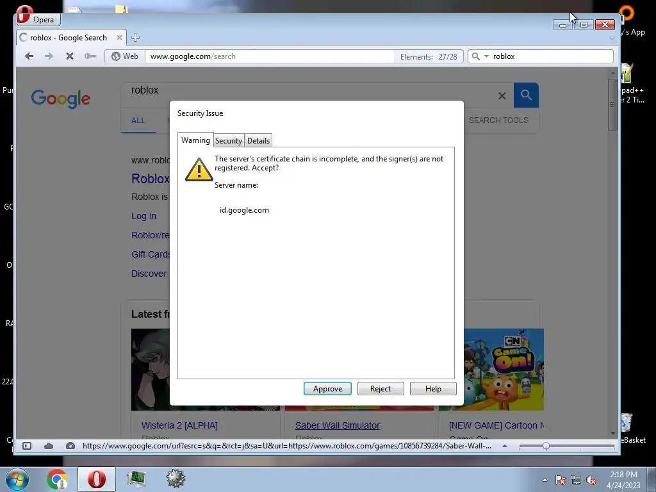Open Saber Wall Simulator link

(337, 425)
